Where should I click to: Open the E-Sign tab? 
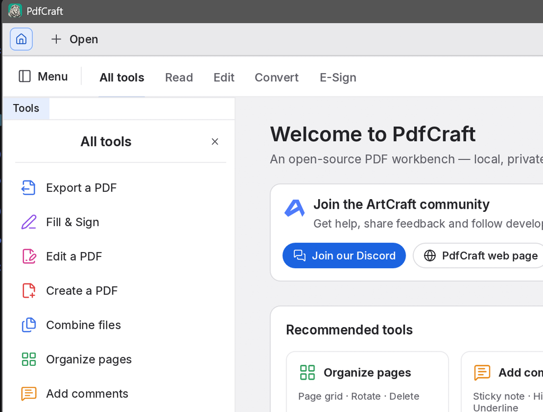click(338, 78)
